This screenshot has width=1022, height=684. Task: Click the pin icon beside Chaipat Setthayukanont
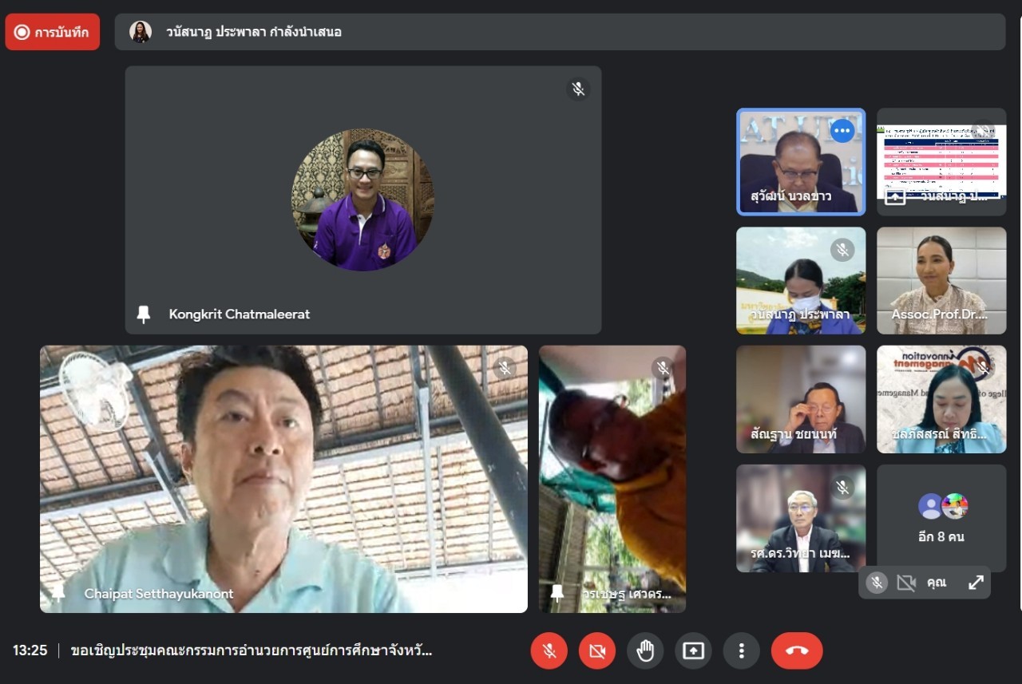pos(58,593)
